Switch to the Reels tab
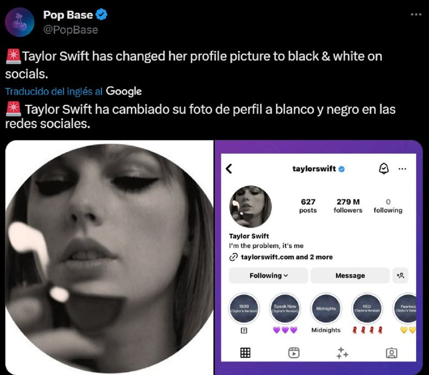This screenshot has height=375, width=429. [294, 353]
